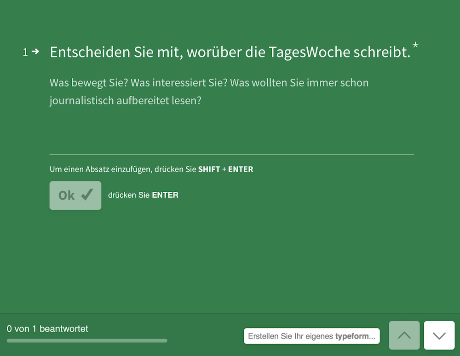Click the required asterisk after the question title
The image size is (460, 356).
[x=415, y=46]
